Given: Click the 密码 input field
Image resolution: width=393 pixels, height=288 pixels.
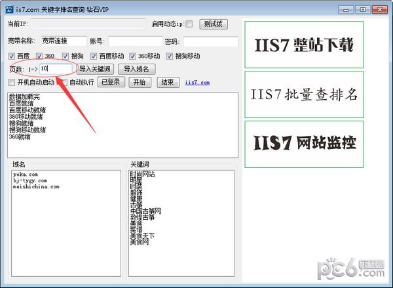Looking at the screenshot, I should pyautogui.click(x=210, y=41).
